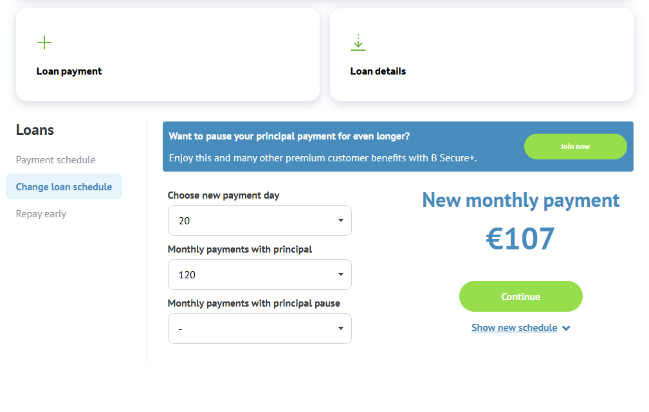This screenshot has height=412, width=649.
Task: Expand the Show new schedule link
Action: (514, 328)
